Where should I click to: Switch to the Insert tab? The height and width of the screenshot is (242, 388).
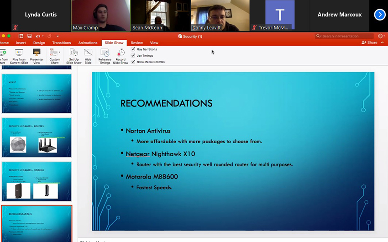21,43
